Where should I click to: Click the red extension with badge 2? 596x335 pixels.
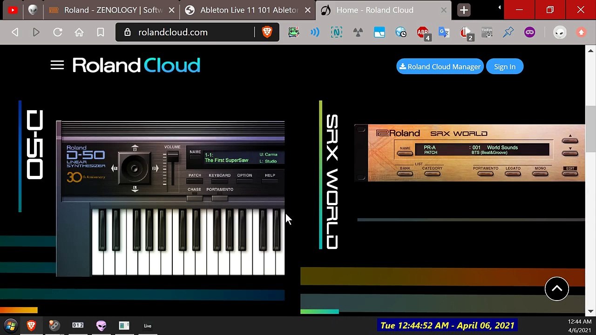click(466, 33)
